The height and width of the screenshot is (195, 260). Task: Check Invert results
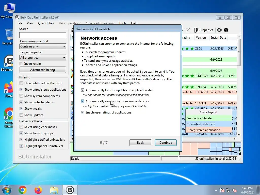pyautogui.click(x=21, y=64)
